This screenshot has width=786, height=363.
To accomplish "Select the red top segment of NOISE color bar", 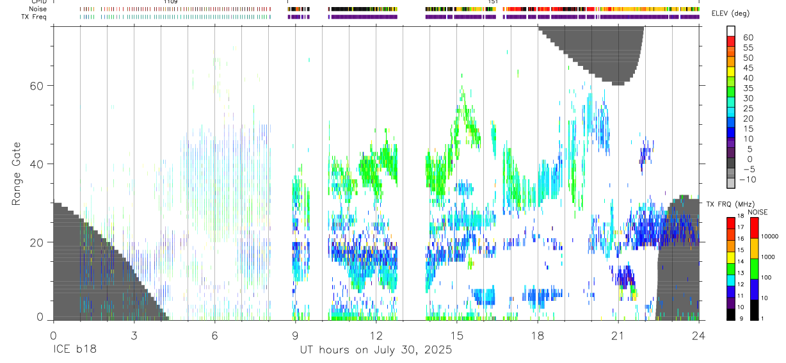I will [755, 227].
